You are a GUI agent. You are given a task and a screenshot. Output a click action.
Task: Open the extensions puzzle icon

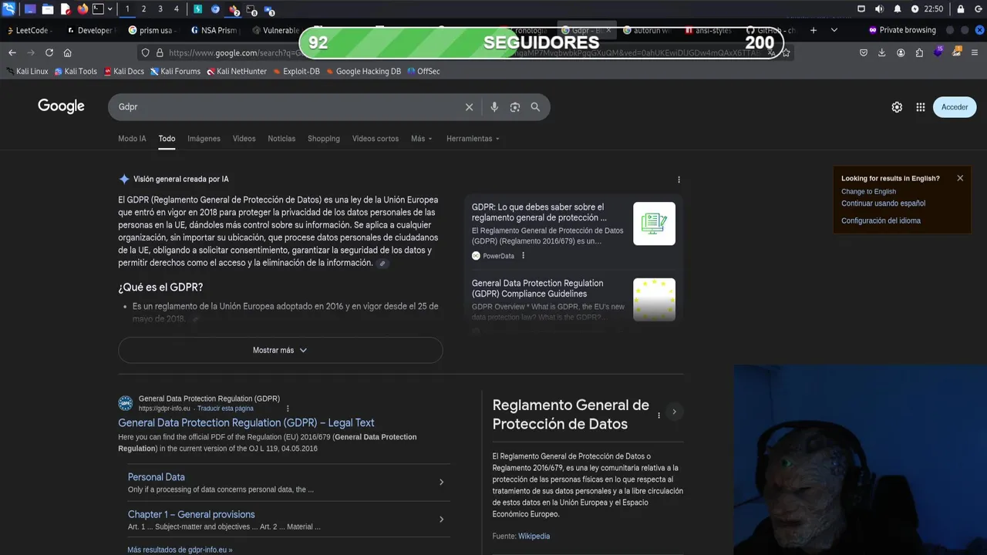[919, 52]
